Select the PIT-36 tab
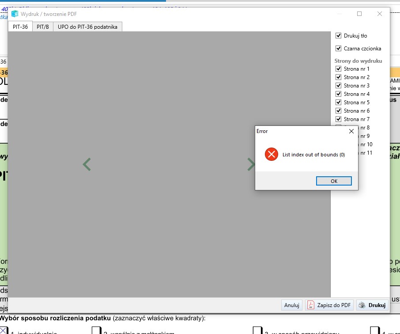The image size is (400, 334). 20,27
